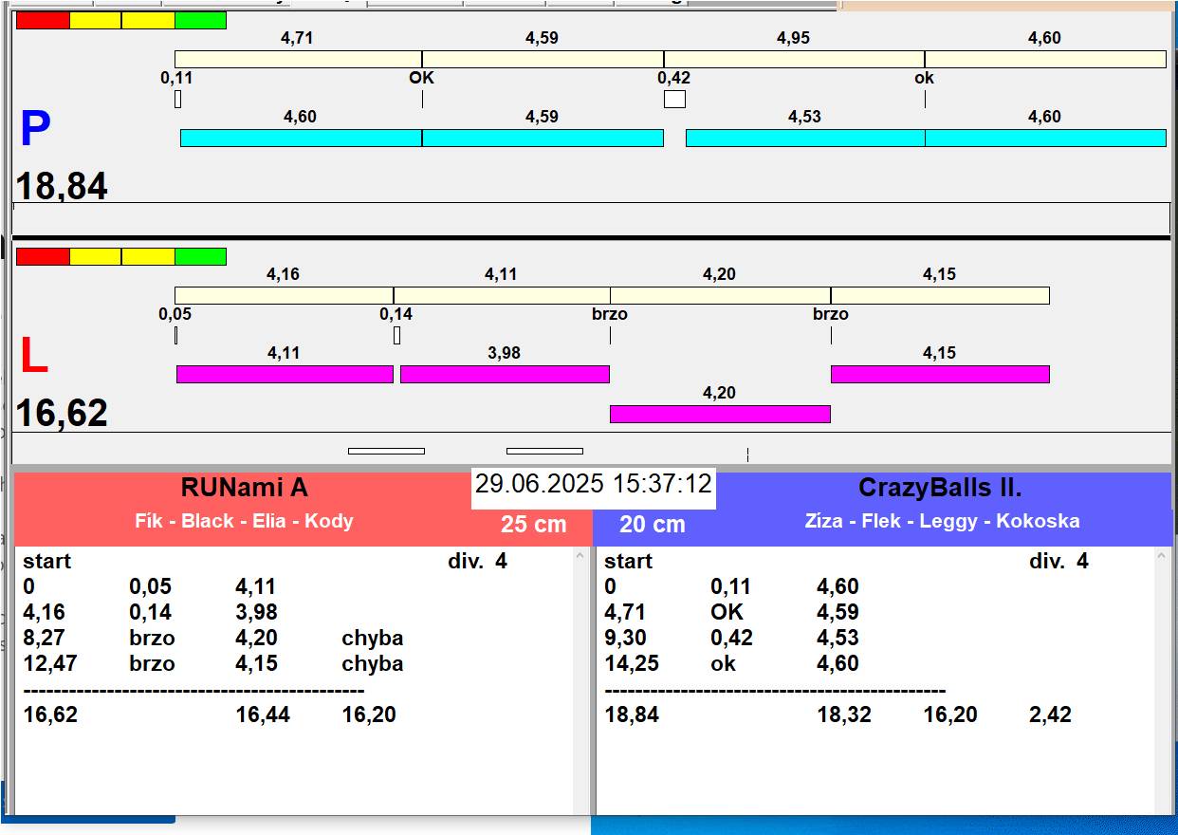Click the red L lane letter

coord(34,357)
